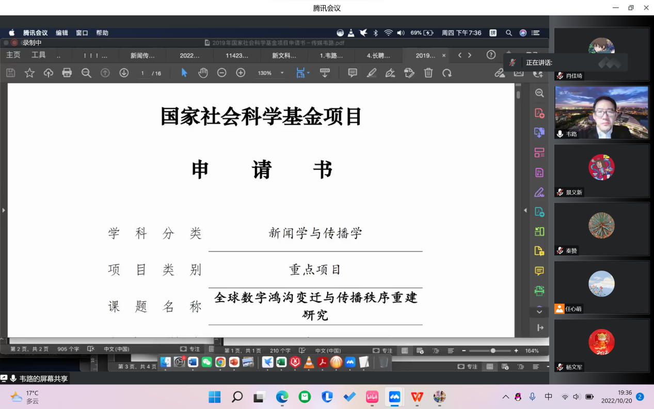This screenshot has width=654, height=409.
Task: Switch to the 新闻传… document tab
Action: coord(142,55)
